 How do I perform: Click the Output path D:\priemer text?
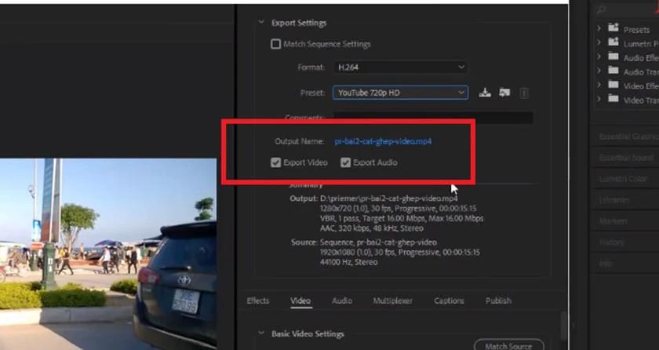pos(389,199)
